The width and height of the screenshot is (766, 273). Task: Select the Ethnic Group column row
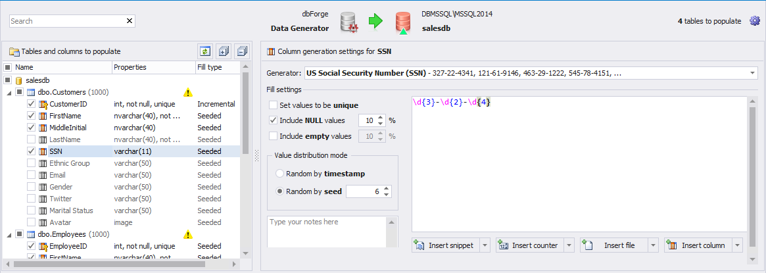point(122,163)
